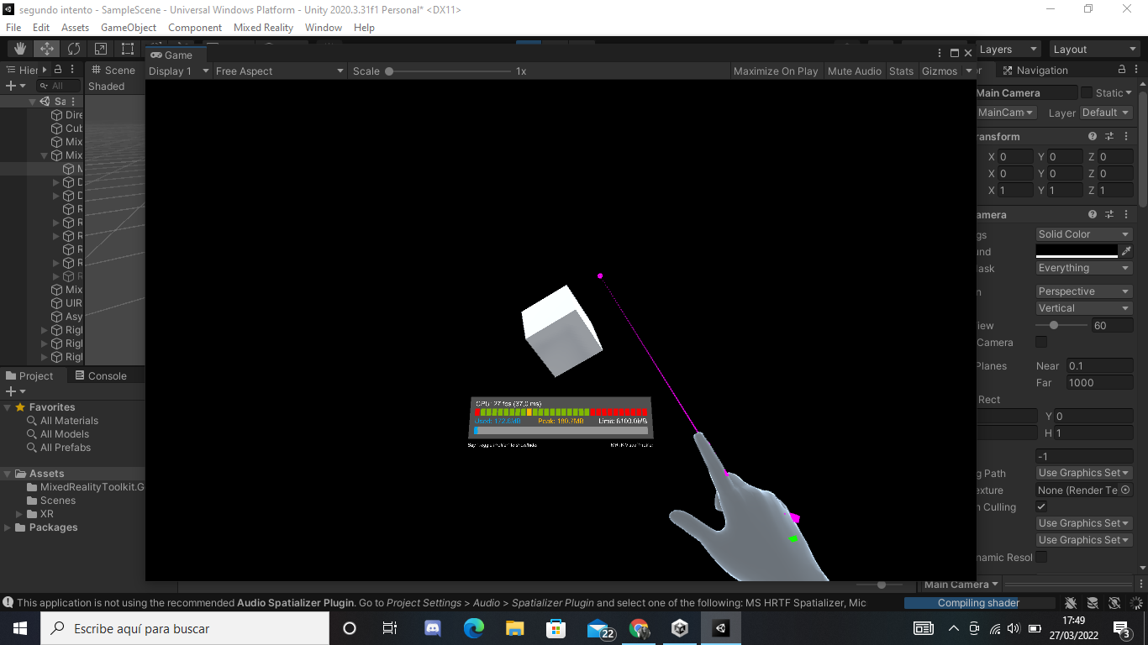Switch to the Console tab
This screenshot has height=645, width=1148.
[100, 375]
